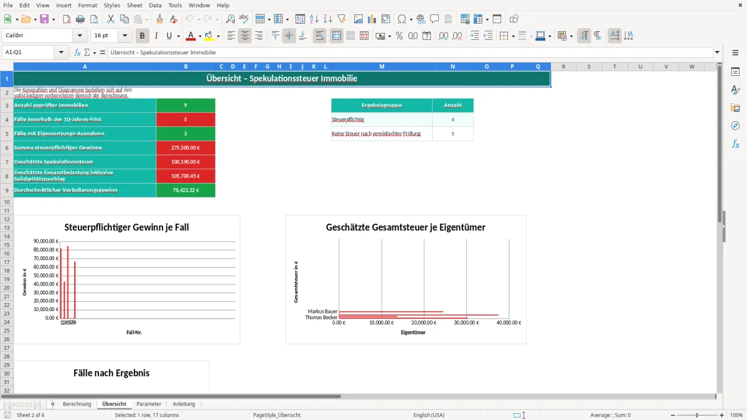Toggle Right-To-Left text direction
The height and width of the screenshot is (420, 747).
(598, 36)
